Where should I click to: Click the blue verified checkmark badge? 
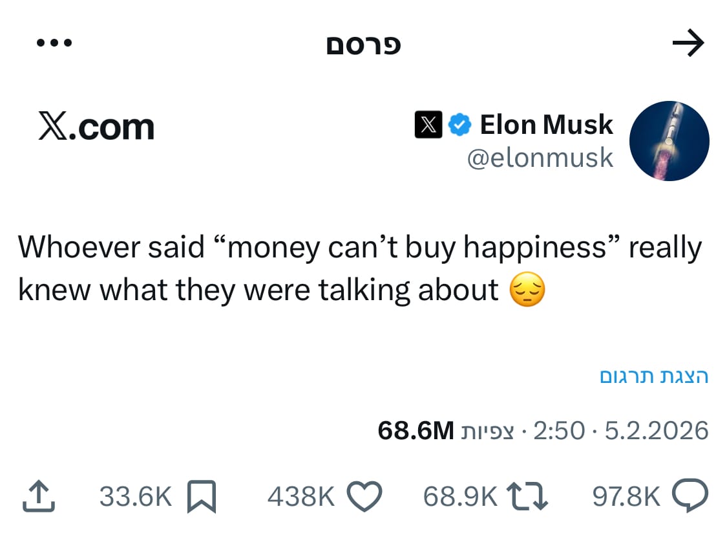[459, 125]
